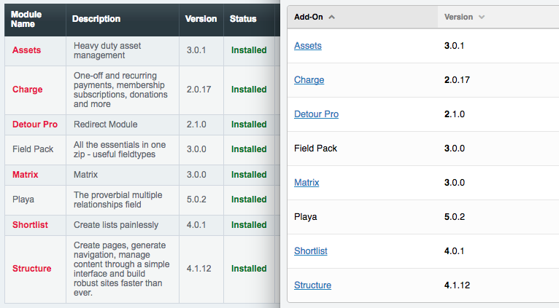The width and height of the screenshot is (559, 308).
Task: Click the red Charge module name
Action: pos(28,90)
